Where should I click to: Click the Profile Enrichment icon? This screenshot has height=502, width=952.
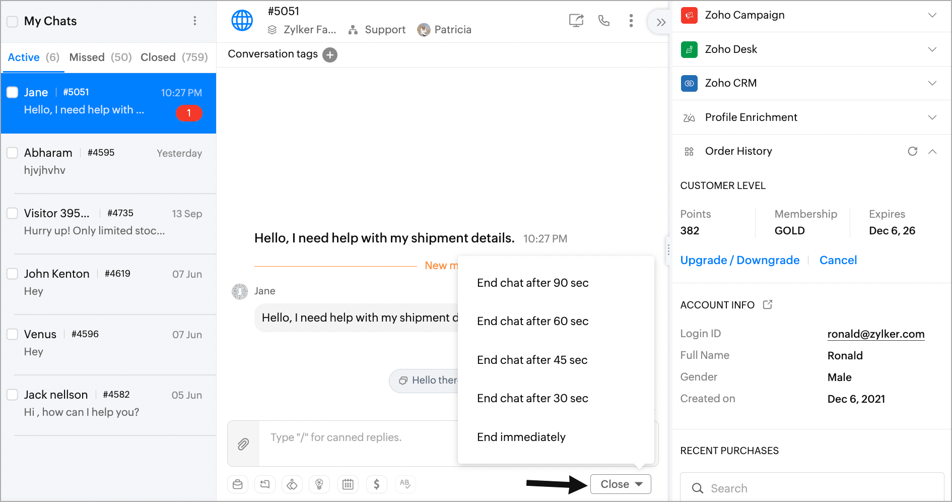coord(689,117)
